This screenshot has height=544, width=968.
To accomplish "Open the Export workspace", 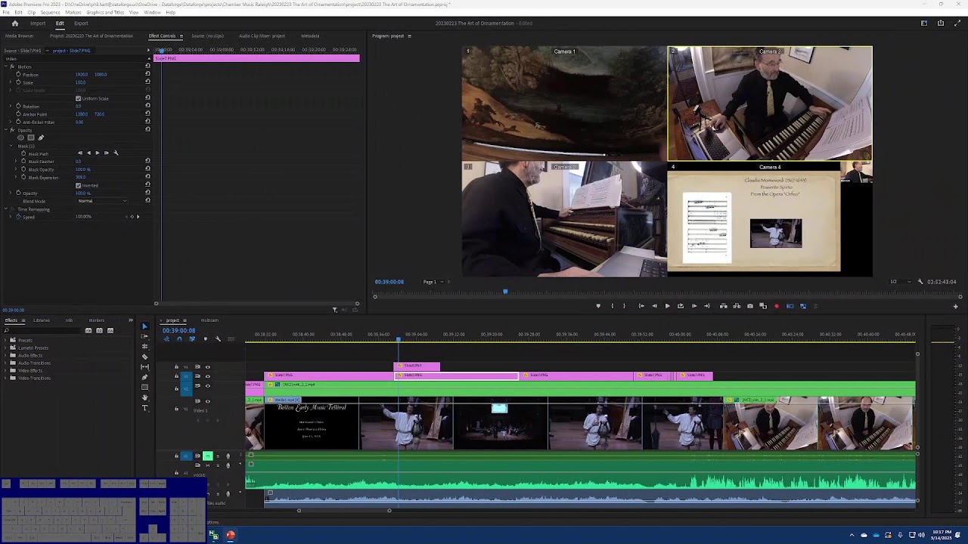I will point(81,23).
